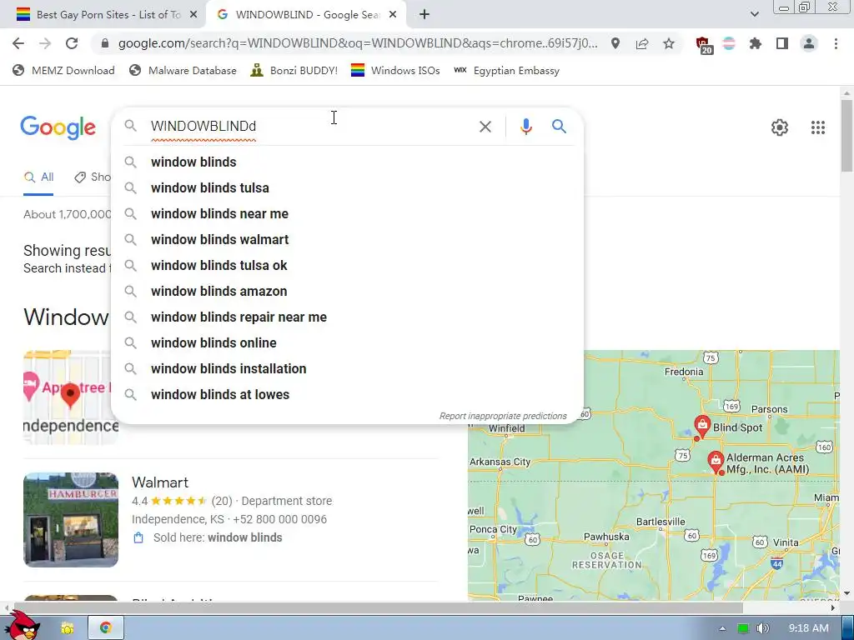Image resolution: width=854 pixels, height=640 pixels.
Task: Open the Chrome profile avatar
Action: [x=809, y=43]
